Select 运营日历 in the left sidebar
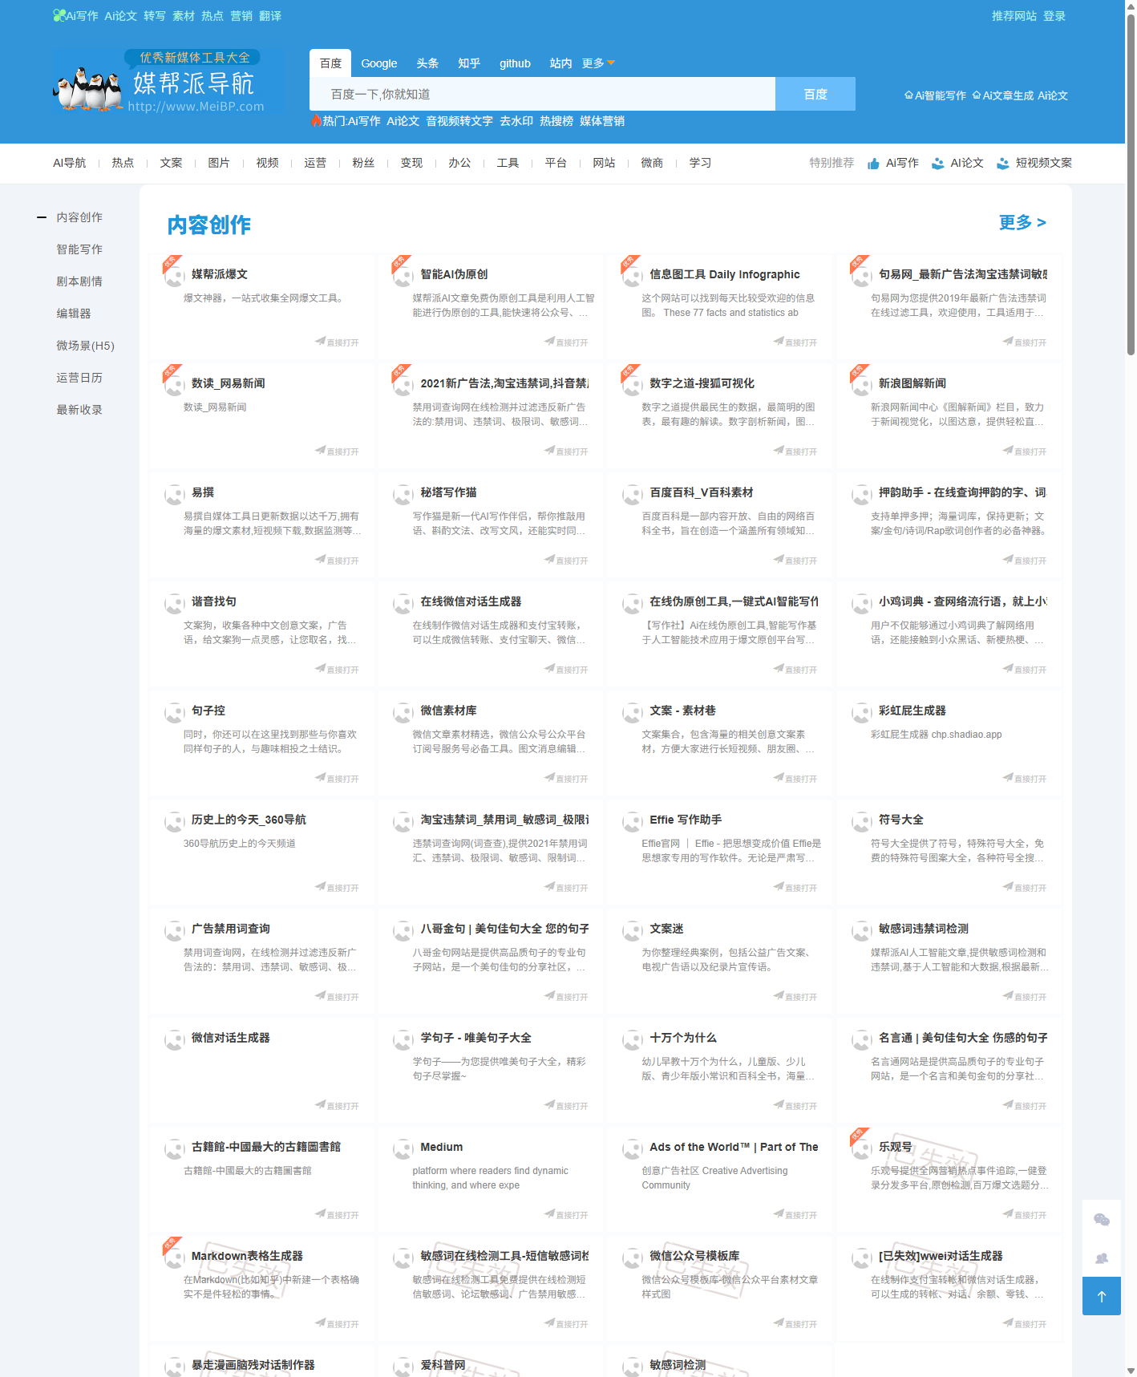Viewport: 1137px width, 1377px height. pos(79,378)
